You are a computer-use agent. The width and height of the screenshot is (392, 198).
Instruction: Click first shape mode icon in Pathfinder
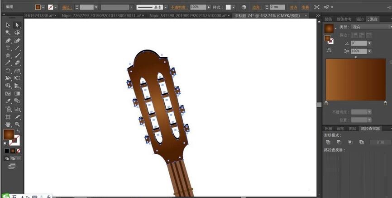click(328, 142)
